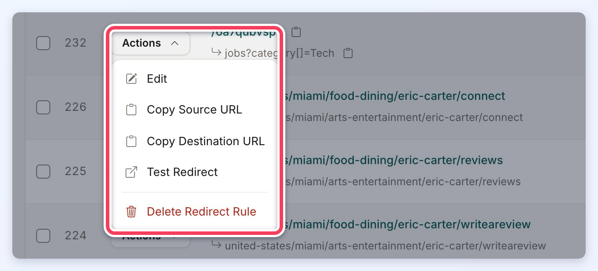Click the jobs?category[]=Tech destination text

click(x=279, y=53)
